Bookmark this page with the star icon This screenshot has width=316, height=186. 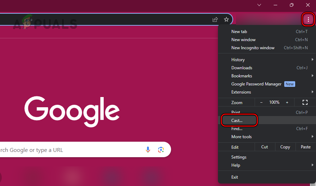(226, 19)
